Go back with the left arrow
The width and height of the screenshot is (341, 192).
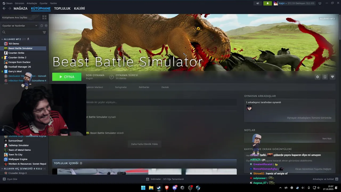[4, 9]
